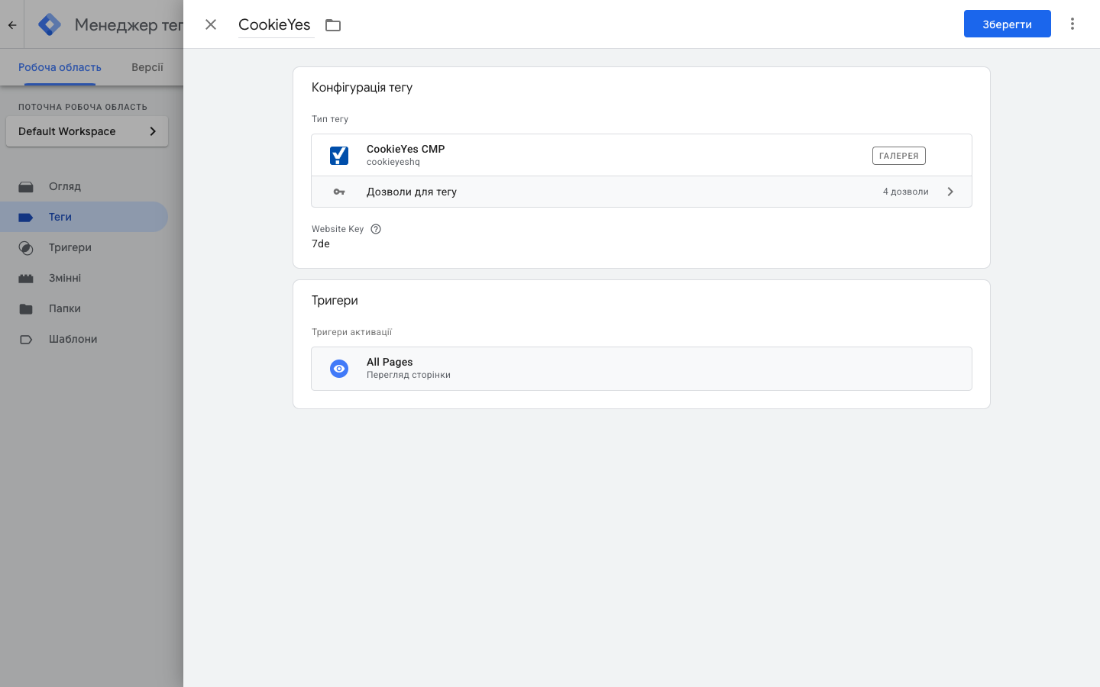This screenshot has width=1100, height=687.
Task: Click the Поточна робоча область label
Action: click(x=82, y=107)
